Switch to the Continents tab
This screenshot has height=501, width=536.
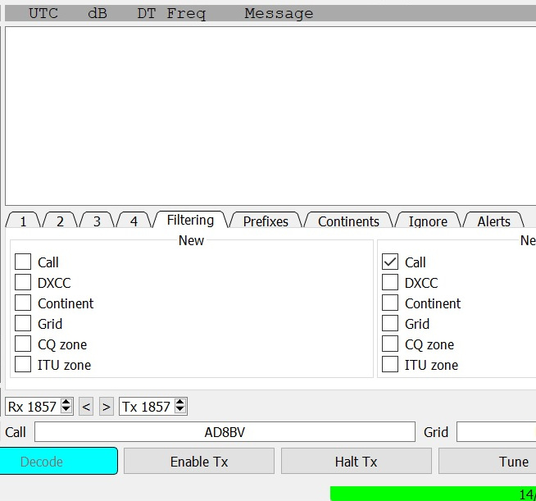(348, 221)
